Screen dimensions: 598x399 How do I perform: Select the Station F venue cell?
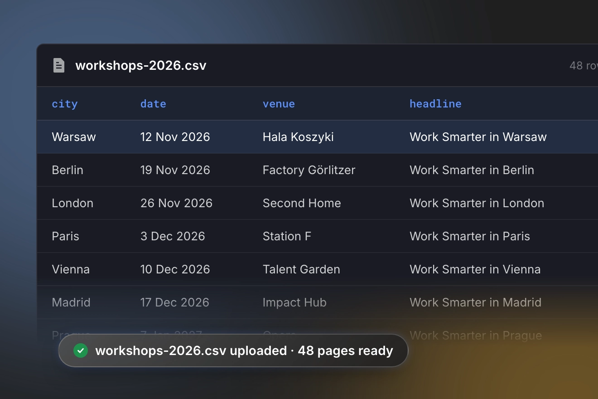pyautogui.click(x=287, y=236)
